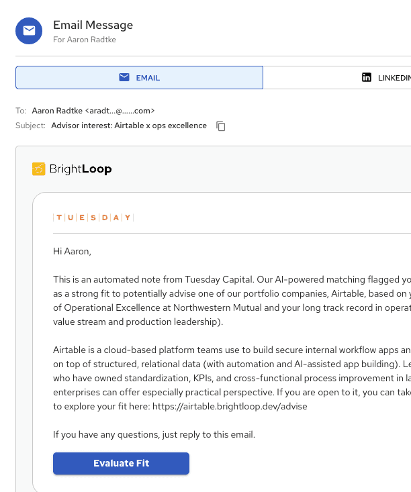Image resolution: width=411 pixels, height=492 pixels.
Task: Copy the subject line with copy icon
Action: 221,126
